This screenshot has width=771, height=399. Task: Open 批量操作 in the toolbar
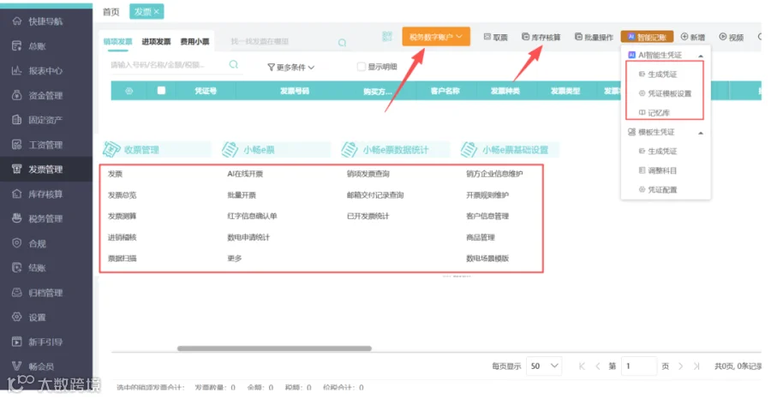(594, 38)
